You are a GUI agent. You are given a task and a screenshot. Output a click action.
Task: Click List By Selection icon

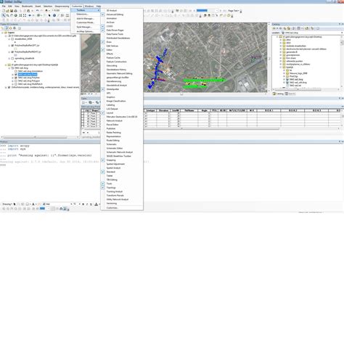[x=15, y=28]
